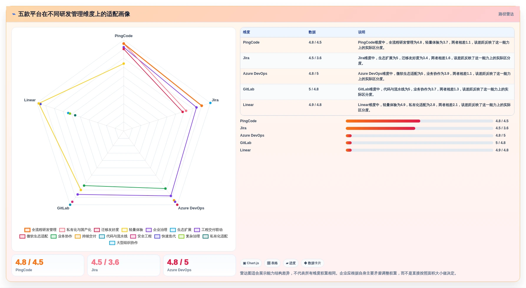The image size is (526, 288).
Task: Toggle the 生态扩展 legend entry
Action: point(181,230)
